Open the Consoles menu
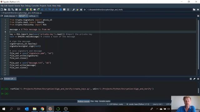This screenshot has height=112, width=200. tap(35, 6)
